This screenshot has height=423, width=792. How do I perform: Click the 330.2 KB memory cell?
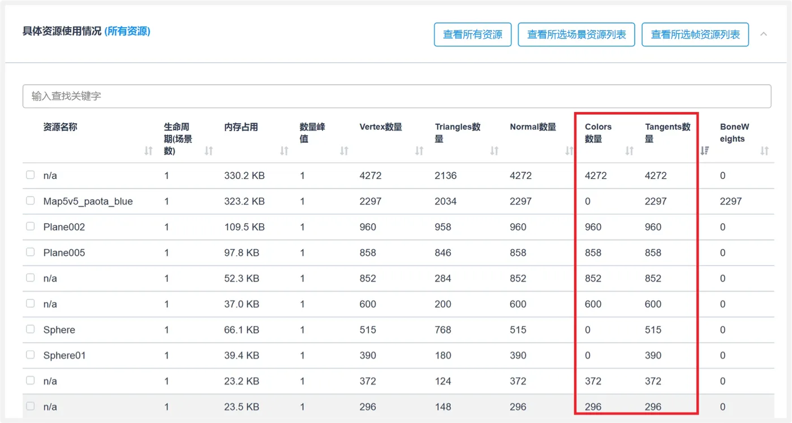pyautogui.click(x=244, y=176)
